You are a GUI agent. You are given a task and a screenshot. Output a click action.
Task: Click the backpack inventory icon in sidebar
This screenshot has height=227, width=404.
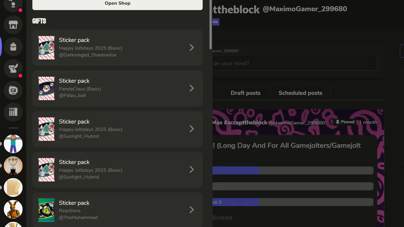point(13,46)
